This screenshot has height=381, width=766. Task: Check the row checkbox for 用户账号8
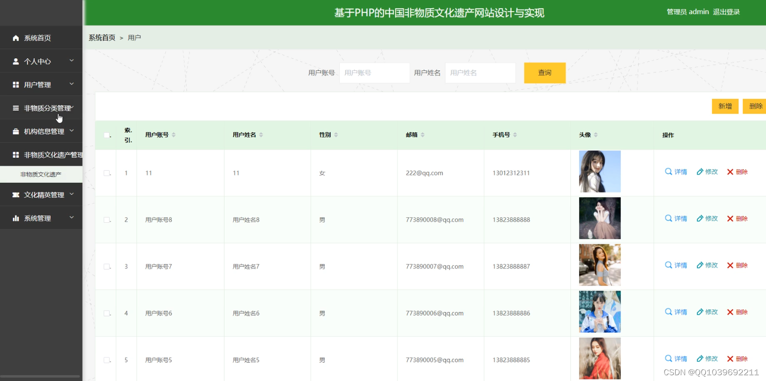107,220
